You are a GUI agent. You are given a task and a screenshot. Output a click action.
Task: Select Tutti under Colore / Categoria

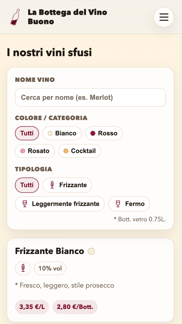coord(27,133)
